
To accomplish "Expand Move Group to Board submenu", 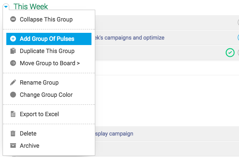I will tap(49, 63).
